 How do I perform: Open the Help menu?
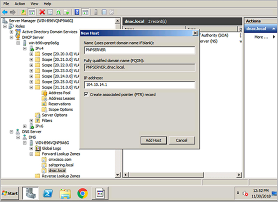[x=47, y=4]
